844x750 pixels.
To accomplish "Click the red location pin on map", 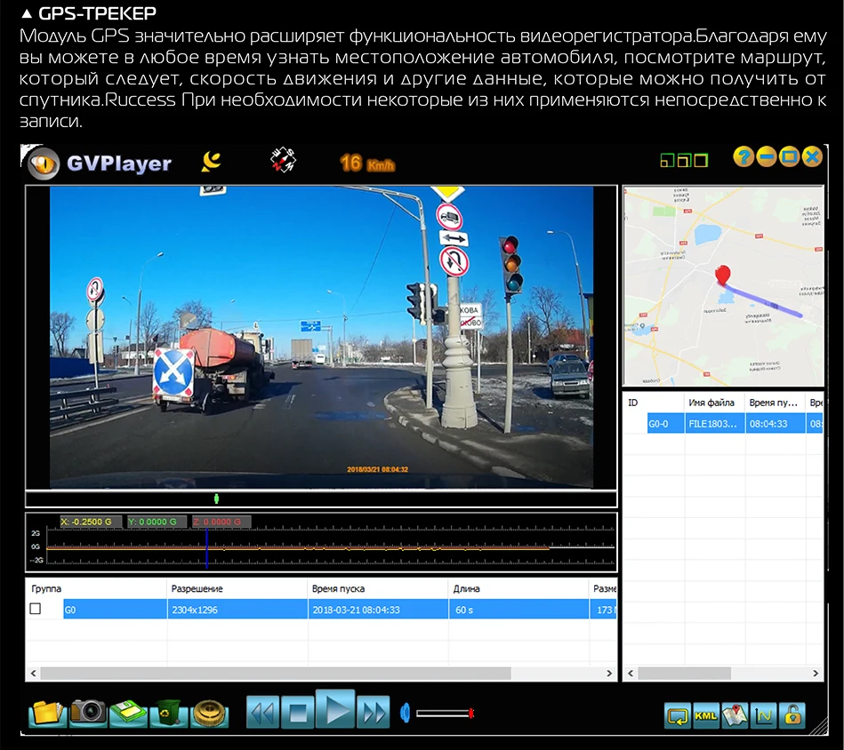I will pos(722,275).
